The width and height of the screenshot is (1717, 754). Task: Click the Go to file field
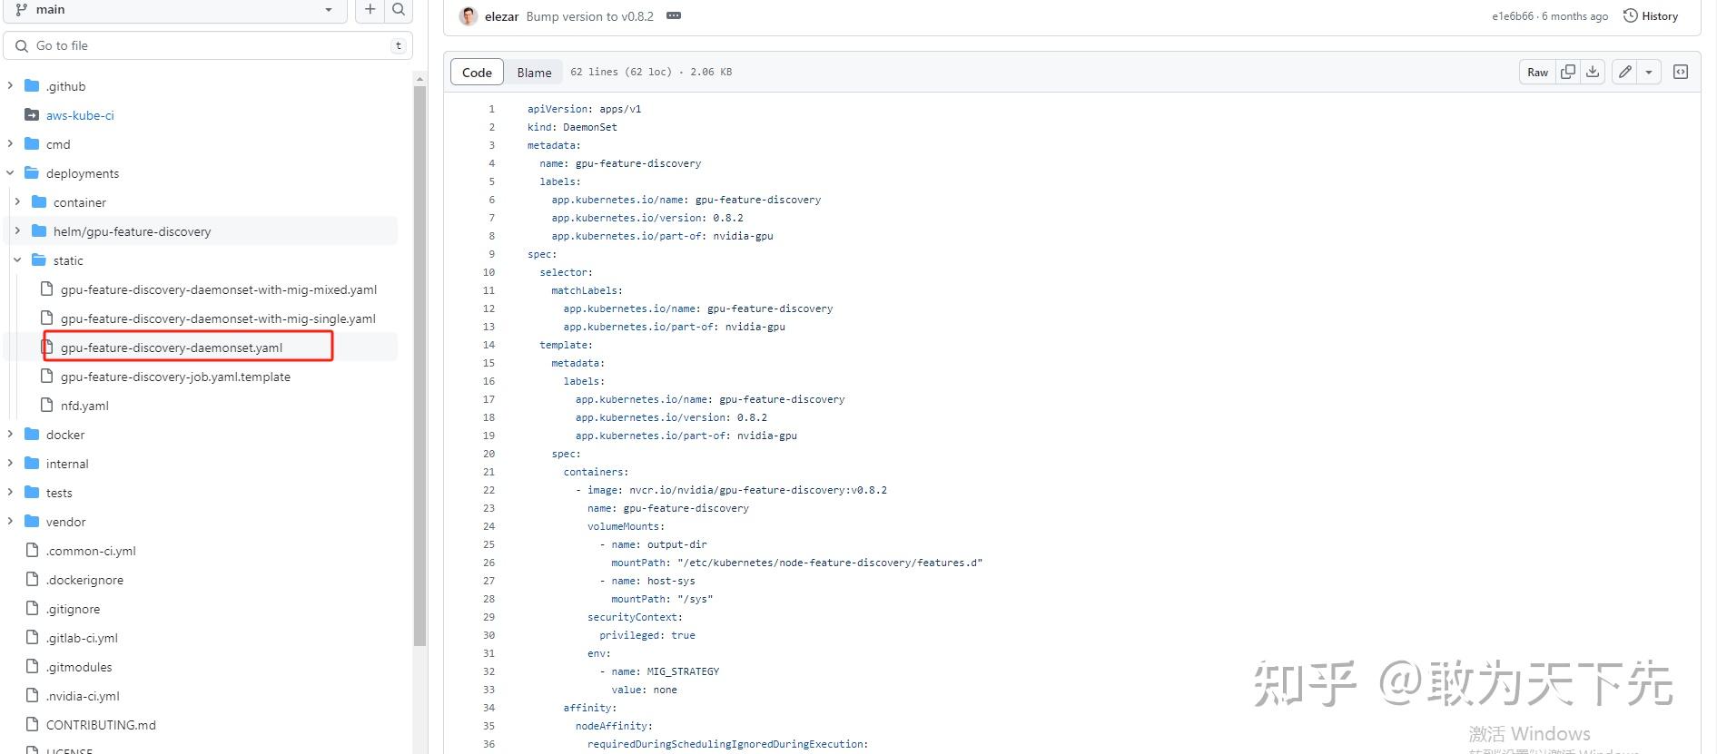pyautogui.click(x=207, y=45)
